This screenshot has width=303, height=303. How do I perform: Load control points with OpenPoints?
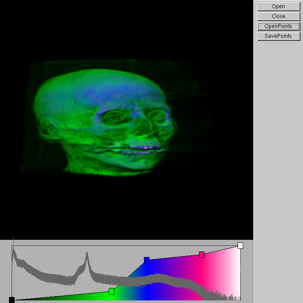(x=278, y=26)
